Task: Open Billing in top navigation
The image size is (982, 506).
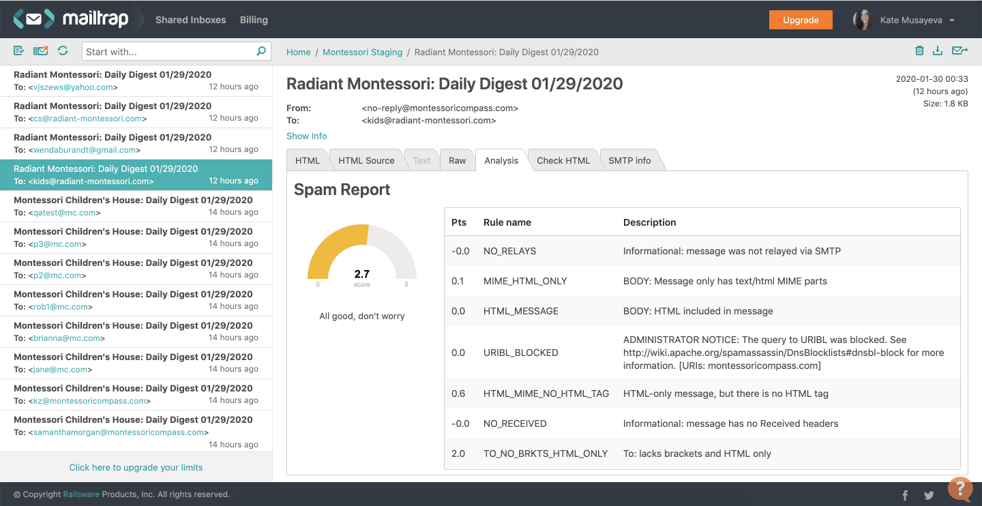Action: pos(254,20)
